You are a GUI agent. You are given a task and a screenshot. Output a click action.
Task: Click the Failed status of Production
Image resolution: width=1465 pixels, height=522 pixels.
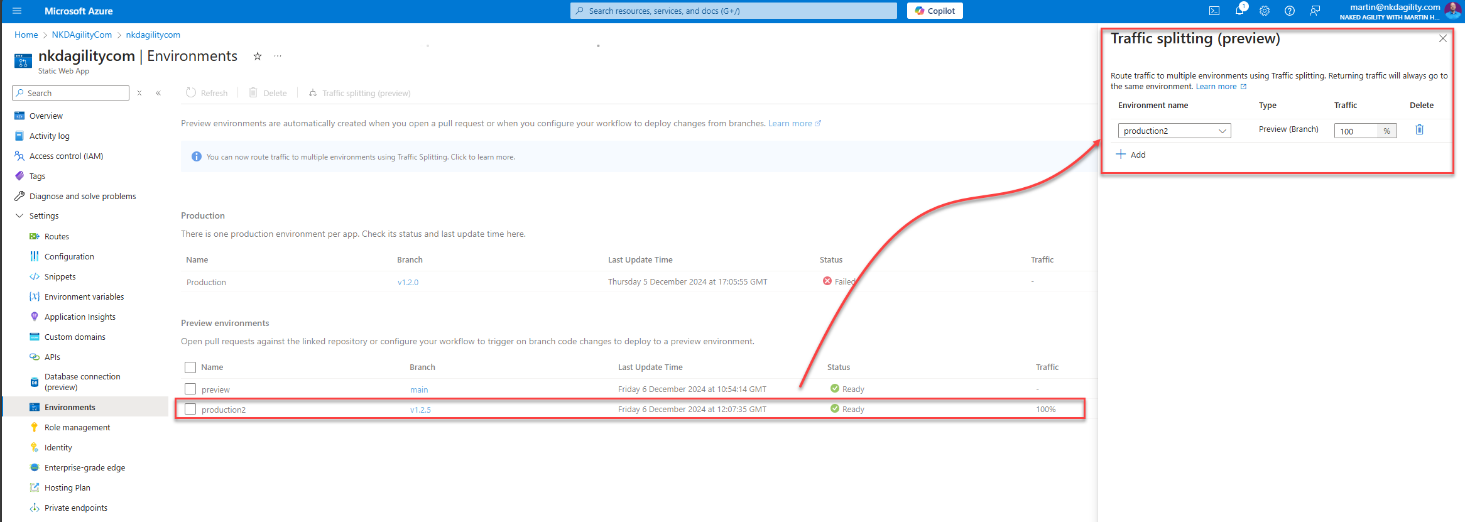click(839, 281)
